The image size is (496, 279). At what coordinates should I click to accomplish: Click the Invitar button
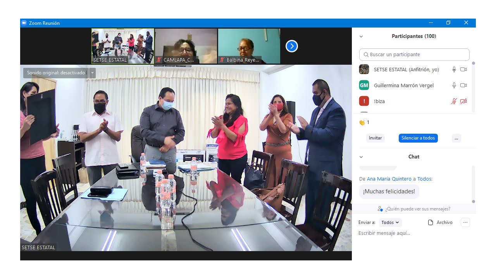[375, 138]
